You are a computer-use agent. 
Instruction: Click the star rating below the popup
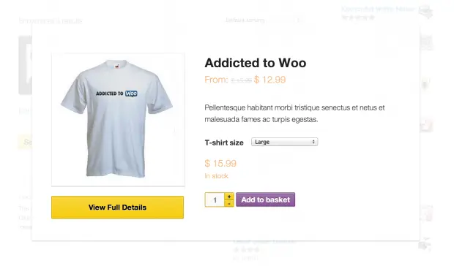(x=247, y=249)
